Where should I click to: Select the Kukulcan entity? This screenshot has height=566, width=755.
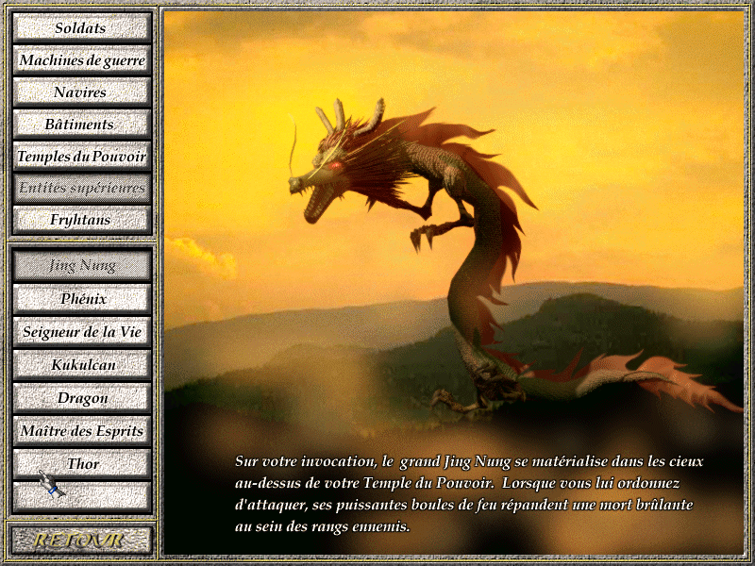(x=82, y=365)
